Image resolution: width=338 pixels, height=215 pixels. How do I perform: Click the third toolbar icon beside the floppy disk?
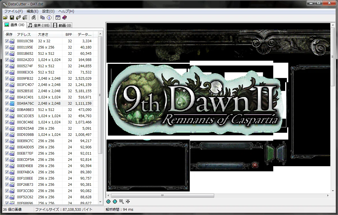click(x=18, y=18)
